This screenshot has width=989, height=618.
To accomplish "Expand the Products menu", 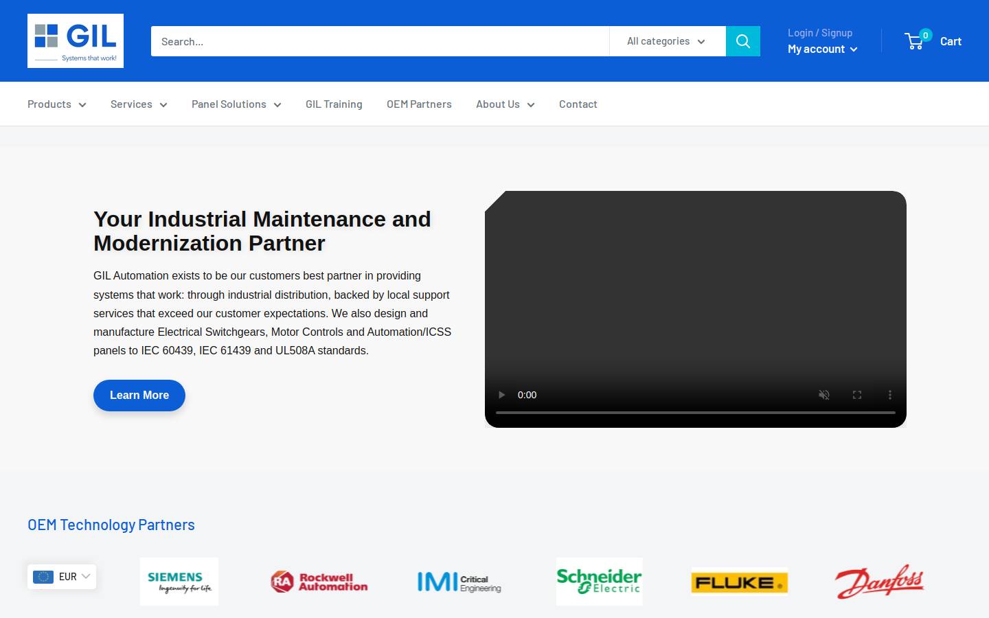I will 57,104.
